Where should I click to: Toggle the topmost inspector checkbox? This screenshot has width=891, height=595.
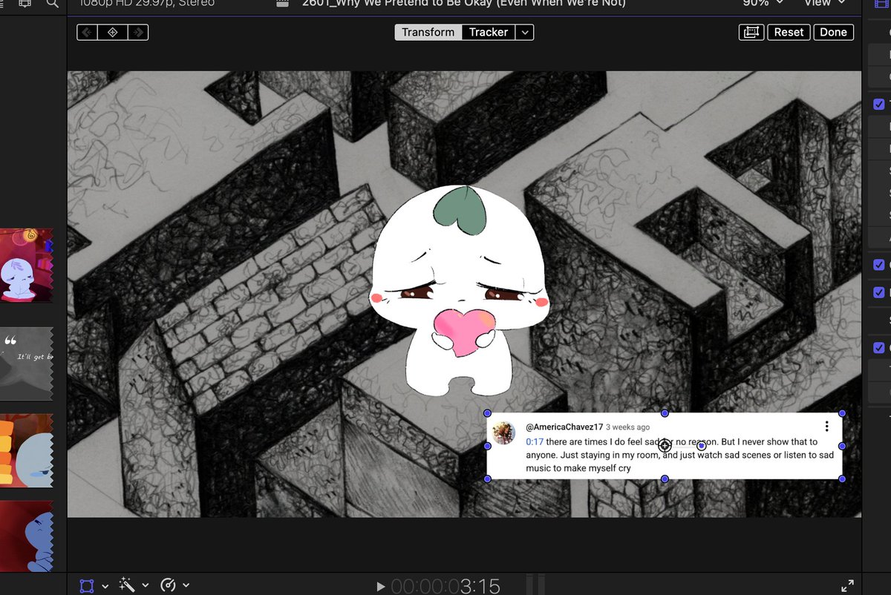[x=879, y=105]
